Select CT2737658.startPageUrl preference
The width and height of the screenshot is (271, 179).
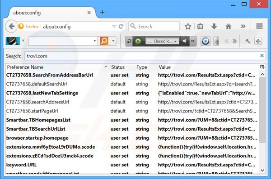(132, 111)
